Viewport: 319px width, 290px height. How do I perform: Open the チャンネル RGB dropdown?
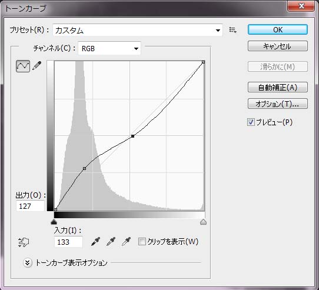(109, 48)
